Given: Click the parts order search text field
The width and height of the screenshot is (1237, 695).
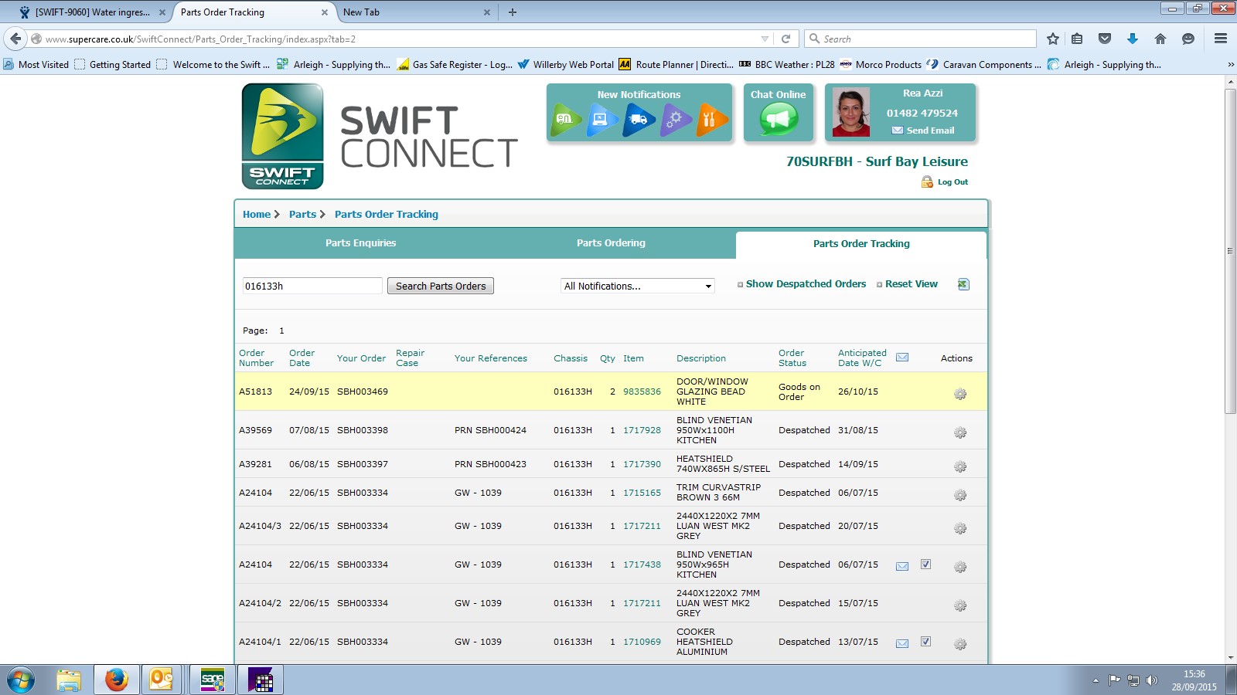Looking at the screenshot, I should click(x=312, y=286).
